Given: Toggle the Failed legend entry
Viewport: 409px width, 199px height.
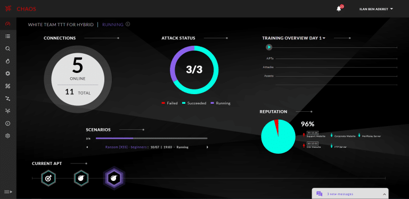Looking at the screenshot, I should point(169,103).
